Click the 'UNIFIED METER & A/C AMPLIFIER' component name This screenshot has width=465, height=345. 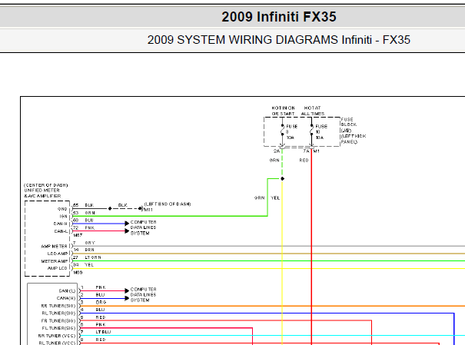point(42,194)
